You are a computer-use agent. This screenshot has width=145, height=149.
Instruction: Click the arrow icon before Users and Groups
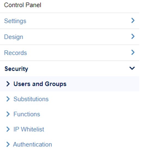8,84
